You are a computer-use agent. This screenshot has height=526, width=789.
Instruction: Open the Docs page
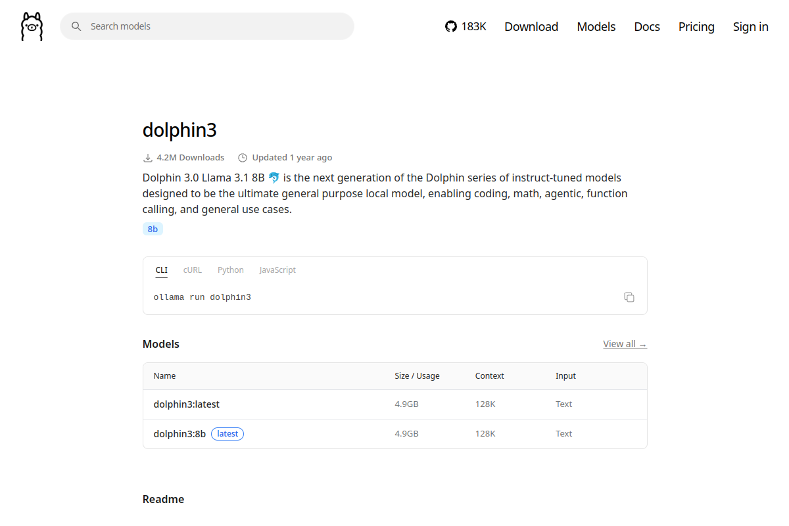pos(647,26)
